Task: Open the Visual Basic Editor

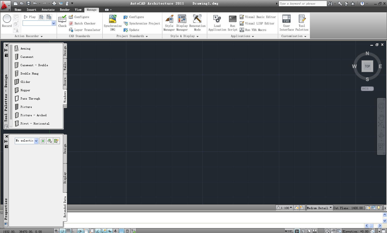Action: (258, 17)
